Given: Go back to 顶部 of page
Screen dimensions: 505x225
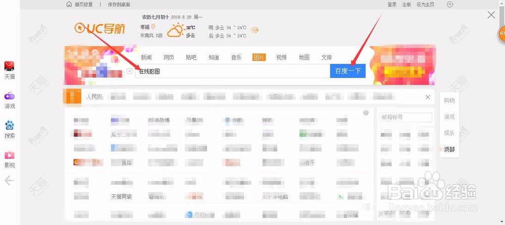Looking at the screenshot, I should (449, 149).
